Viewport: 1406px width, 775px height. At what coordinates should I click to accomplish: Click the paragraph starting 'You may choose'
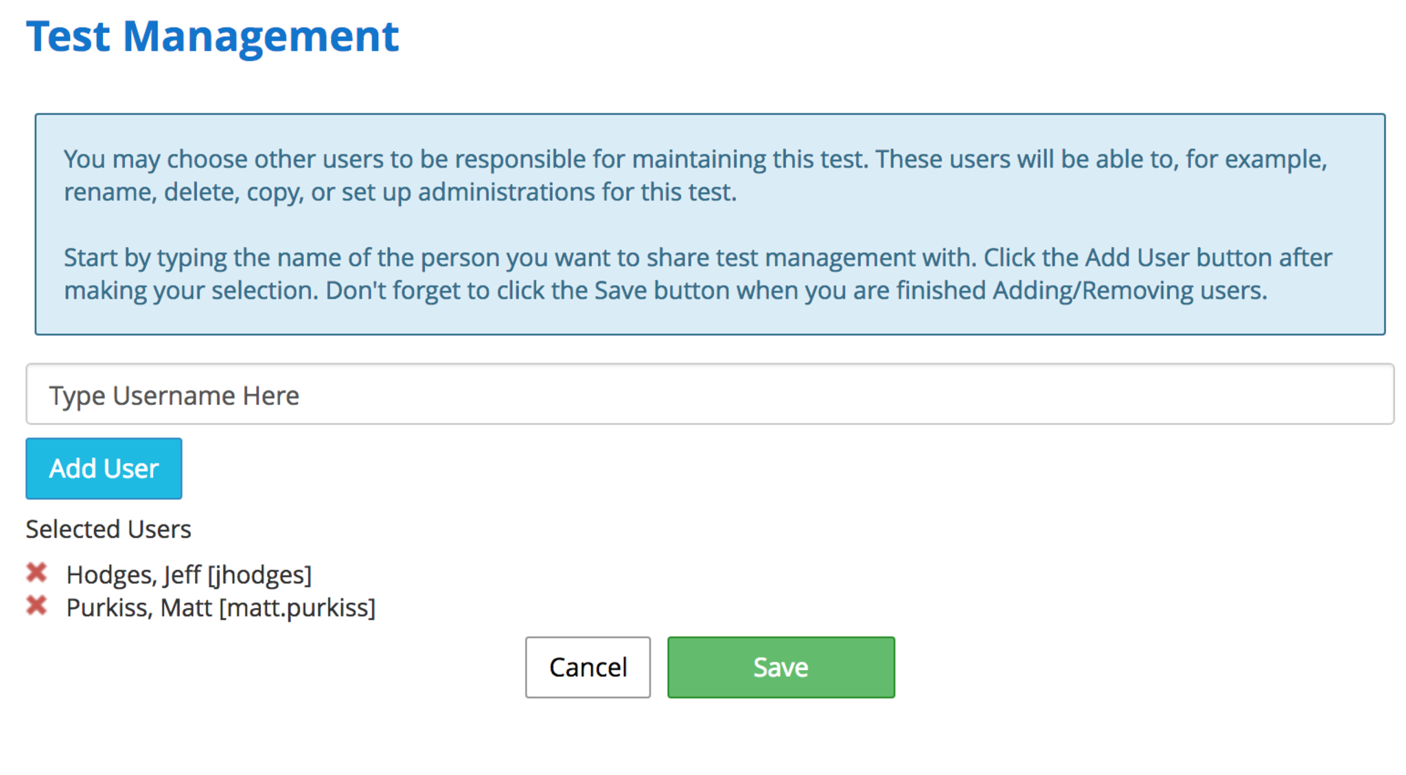point(695,175)
